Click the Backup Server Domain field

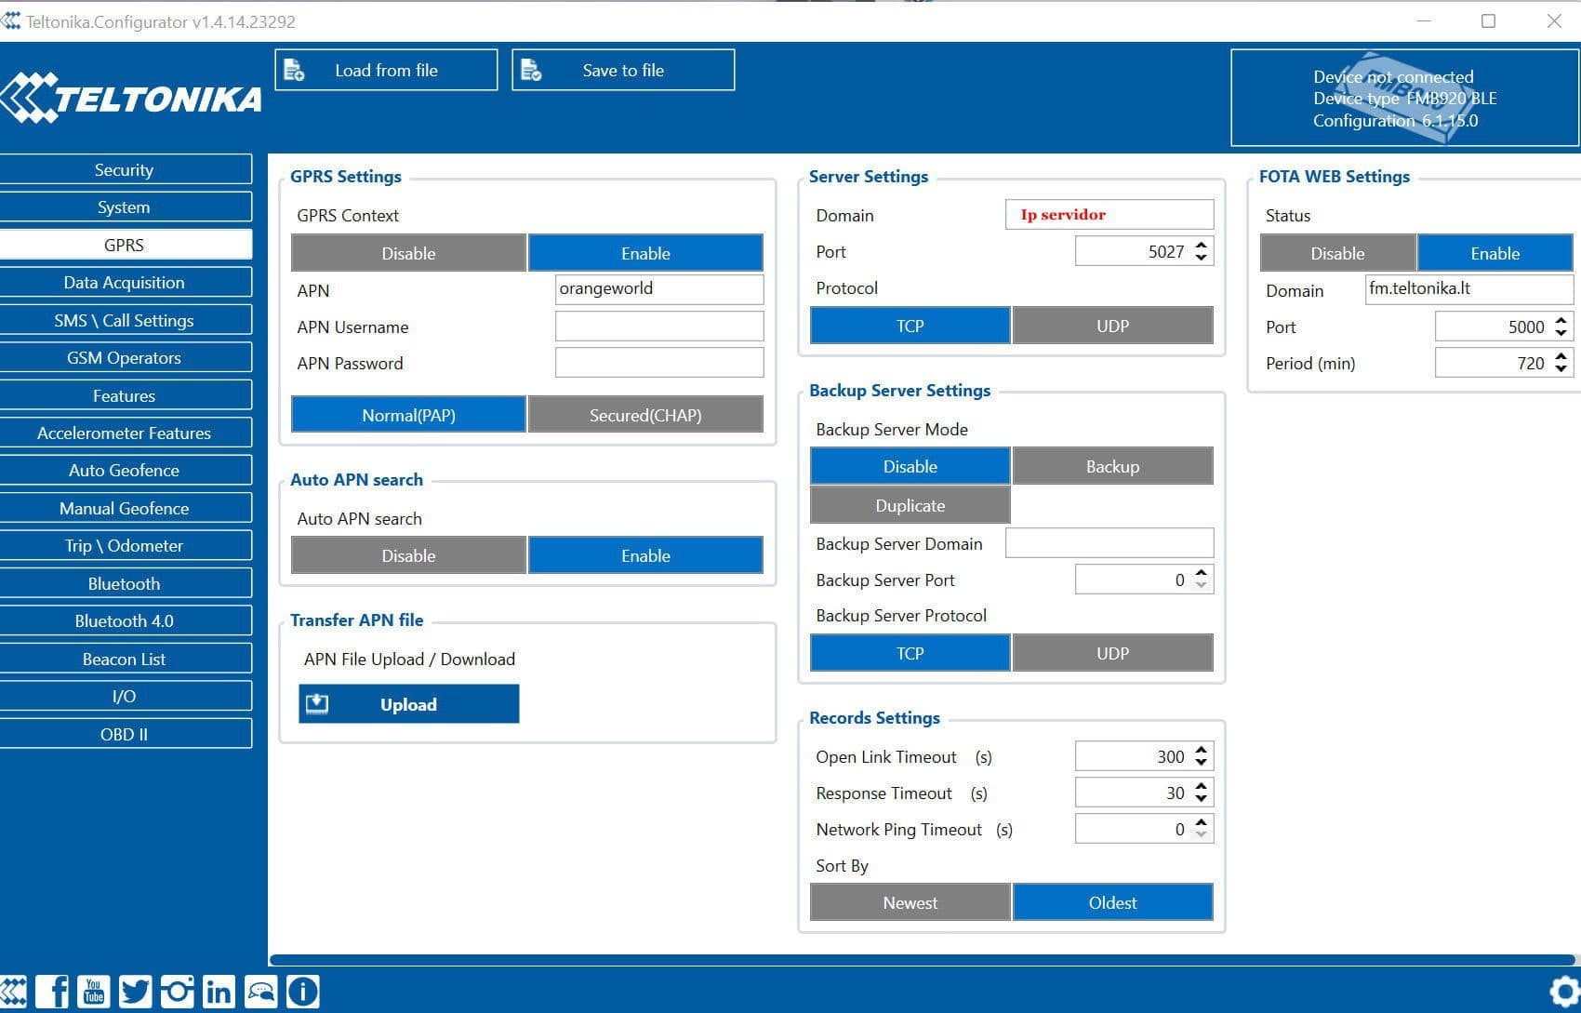[x=1109, y=543]
